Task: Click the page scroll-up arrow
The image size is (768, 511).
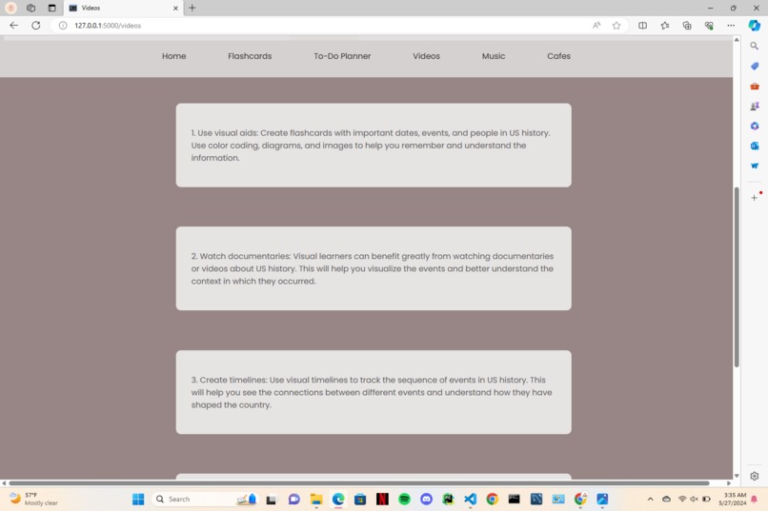Action: pos(737,40)
